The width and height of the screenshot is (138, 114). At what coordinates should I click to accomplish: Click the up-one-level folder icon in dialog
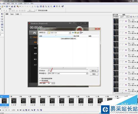75,32
